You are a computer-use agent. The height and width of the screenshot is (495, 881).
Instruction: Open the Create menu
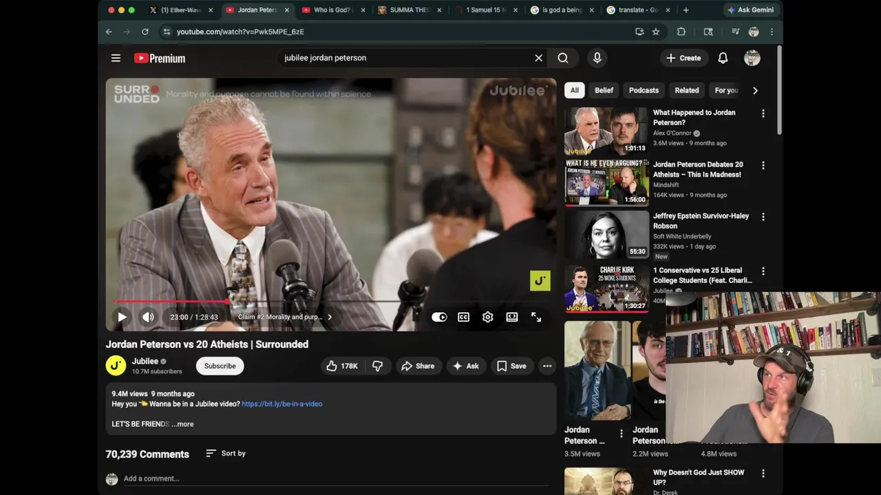pyautogui.click(x=683, y=58)
